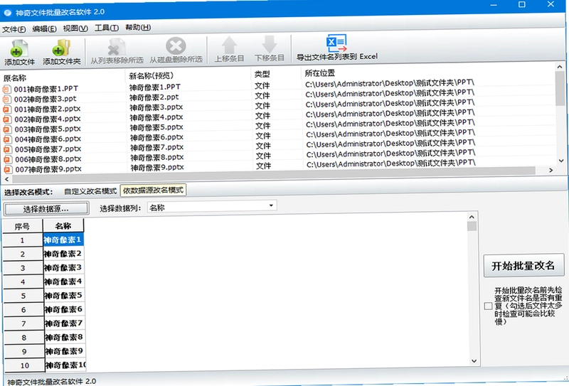Screen dimensions: 569x386
Task: Click row header number 1 in data grid
Action: pyautogui.click(x=23, y=240)
